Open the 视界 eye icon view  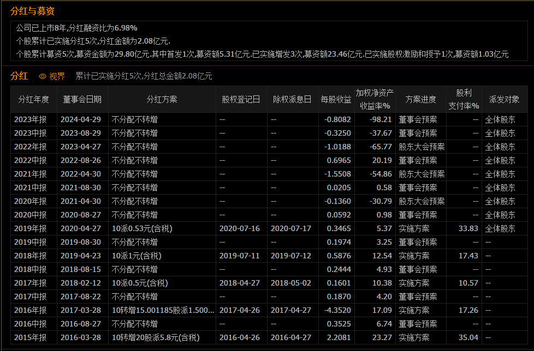click(43, 76)
